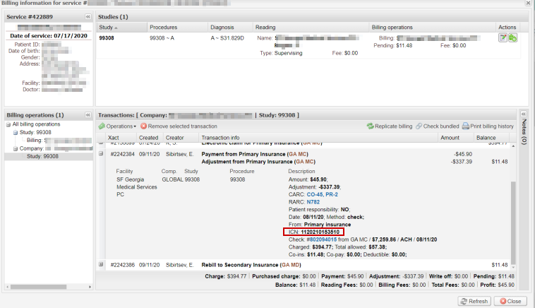
Task: Open the Operations dropdown menu
Action: 118,126
